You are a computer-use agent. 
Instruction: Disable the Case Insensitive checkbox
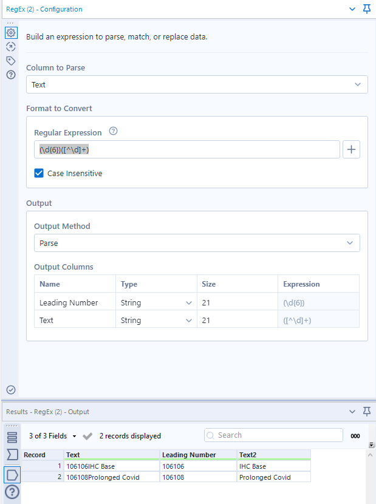pyautogui.click(x=39, y=172)
